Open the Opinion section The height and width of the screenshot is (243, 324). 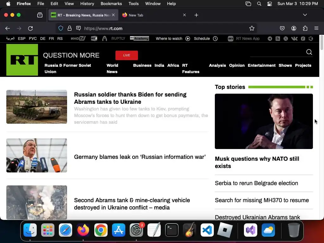[x=237, y=65]
